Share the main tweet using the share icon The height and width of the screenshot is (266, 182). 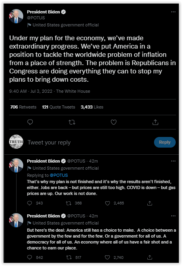coord(155,122)
